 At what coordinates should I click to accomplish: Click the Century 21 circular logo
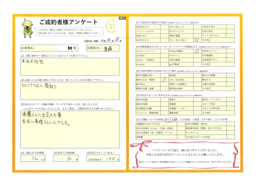pyautogui.click(x=111, y=26)
